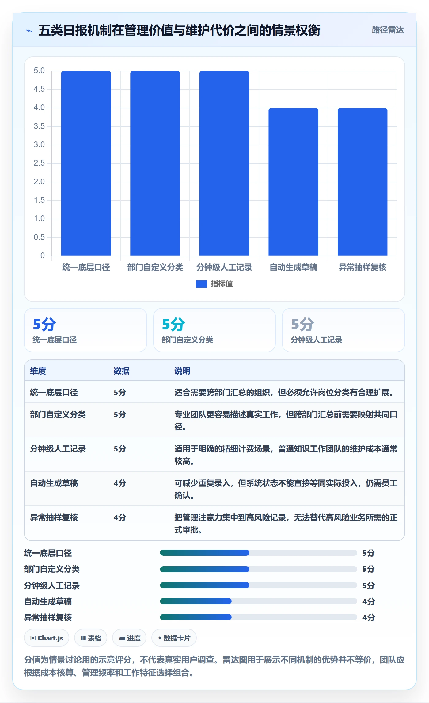Viewport: 429px width, 703px height.
Task: Select the 分钟级人工记录 bar in the chart
Action: pyautogui.click(x=224, y=163)
